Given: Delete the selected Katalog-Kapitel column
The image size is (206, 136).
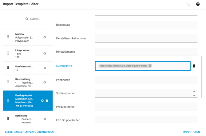Looking at the screenshot, I should pyautogui.click(x=47, y=100).
